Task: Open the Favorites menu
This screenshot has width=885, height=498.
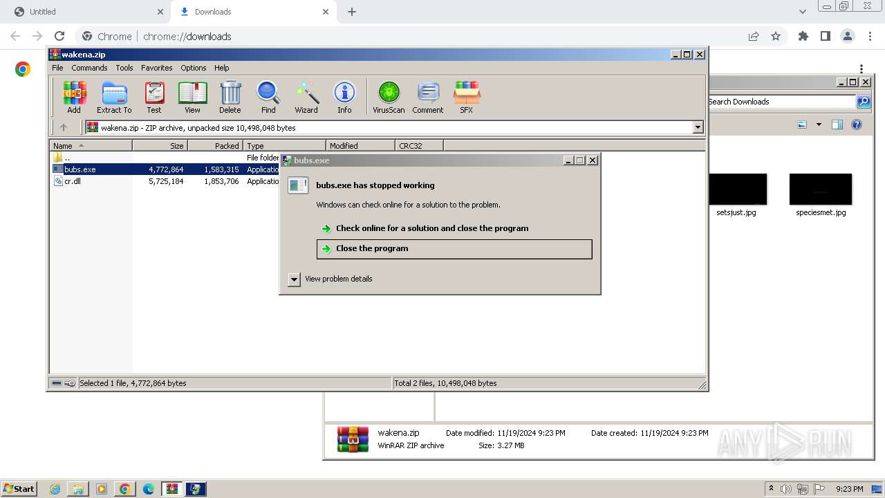Action: pos(157,68)
